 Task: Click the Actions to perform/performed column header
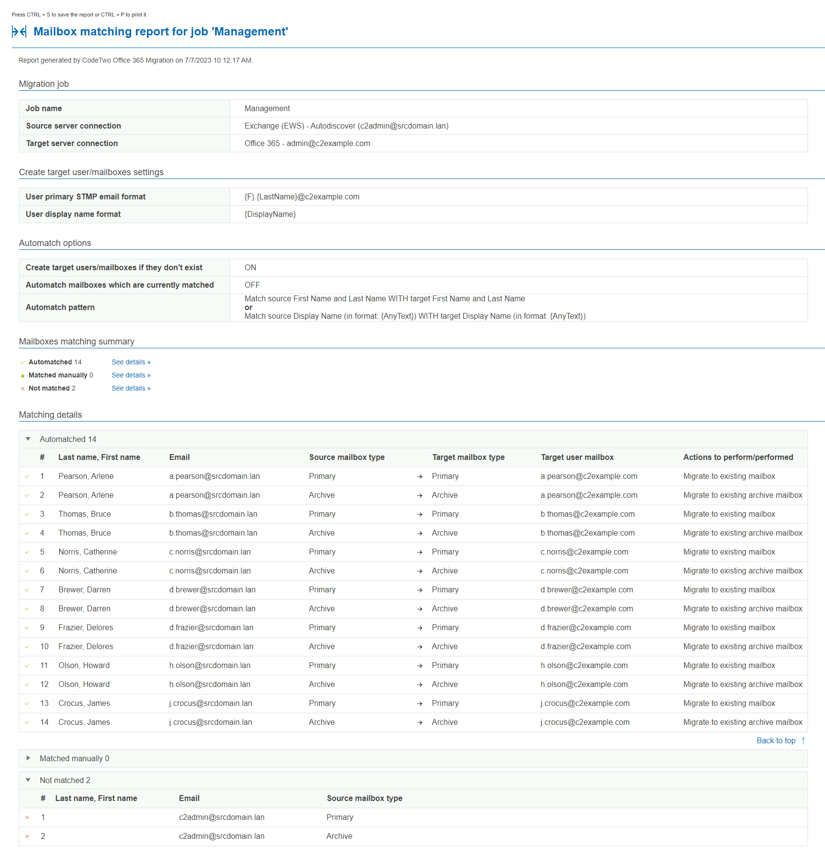pyautogui.click(x=738, y=457)
